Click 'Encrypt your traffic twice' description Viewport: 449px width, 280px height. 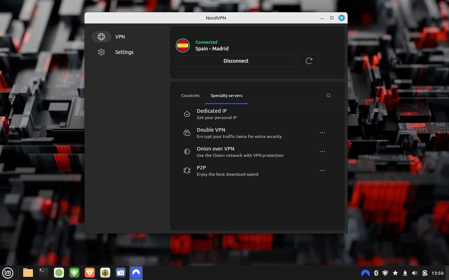pos(239,136)
